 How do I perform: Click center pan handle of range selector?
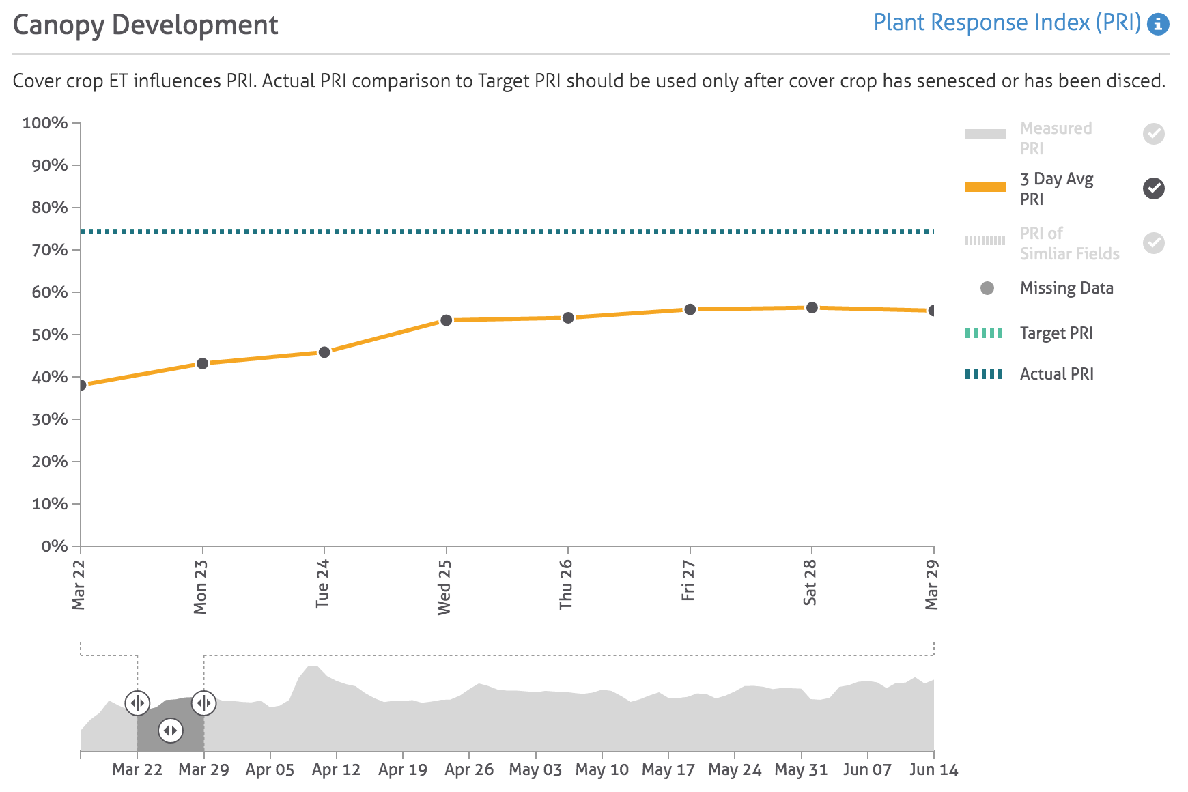pos(171,731)
